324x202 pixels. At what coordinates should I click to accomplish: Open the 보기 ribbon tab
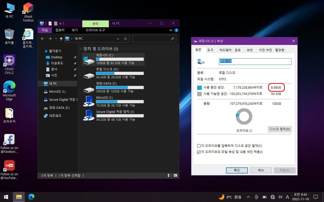coord(75,30)
